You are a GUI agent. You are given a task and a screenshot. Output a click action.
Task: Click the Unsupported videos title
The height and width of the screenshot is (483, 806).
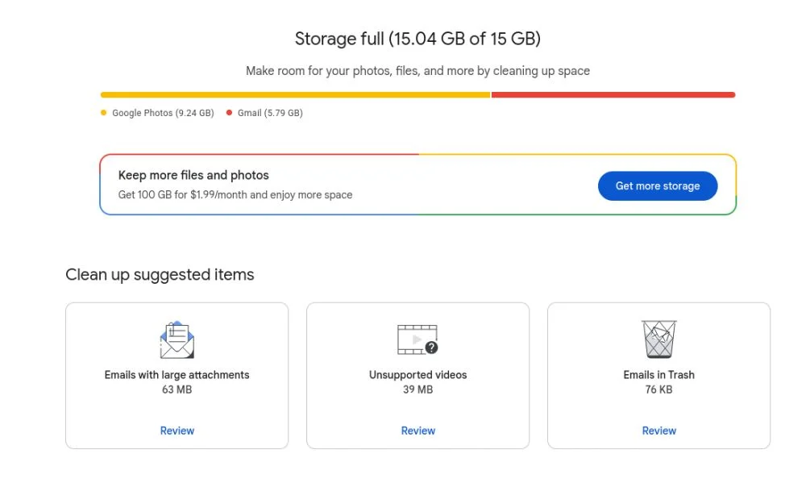tap(418, 375)
